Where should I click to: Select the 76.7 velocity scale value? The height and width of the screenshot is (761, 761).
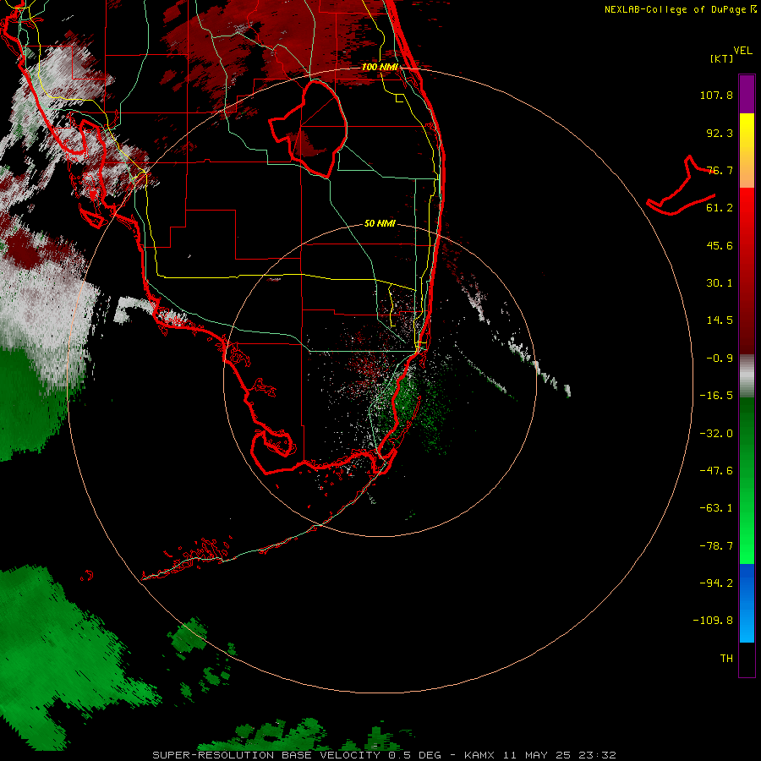pyautogui.click(x=720, y=170)
